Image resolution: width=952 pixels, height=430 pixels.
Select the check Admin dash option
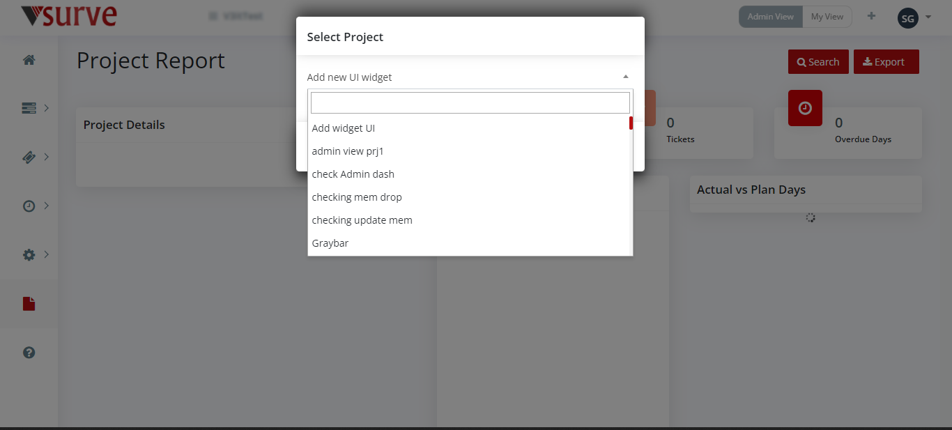(x=468, y=174)
